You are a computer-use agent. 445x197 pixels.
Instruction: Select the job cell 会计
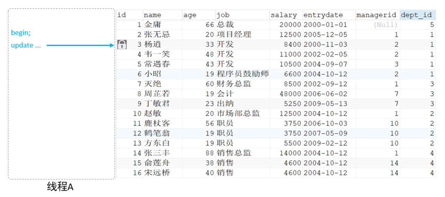tap(225, 94)
